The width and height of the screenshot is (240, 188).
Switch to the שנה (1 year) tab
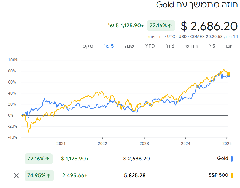[x=129, y=46]
